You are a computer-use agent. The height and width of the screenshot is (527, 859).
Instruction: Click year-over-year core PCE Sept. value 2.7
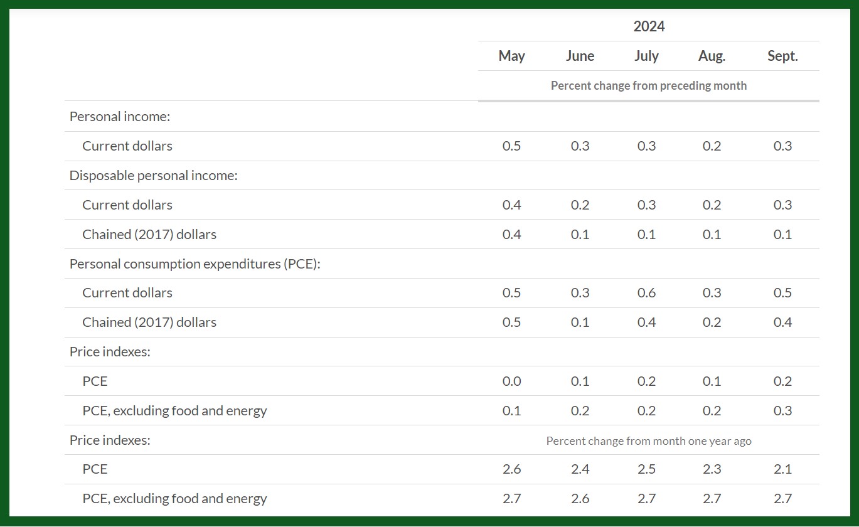pyautogui.click(x=782, y=498)
